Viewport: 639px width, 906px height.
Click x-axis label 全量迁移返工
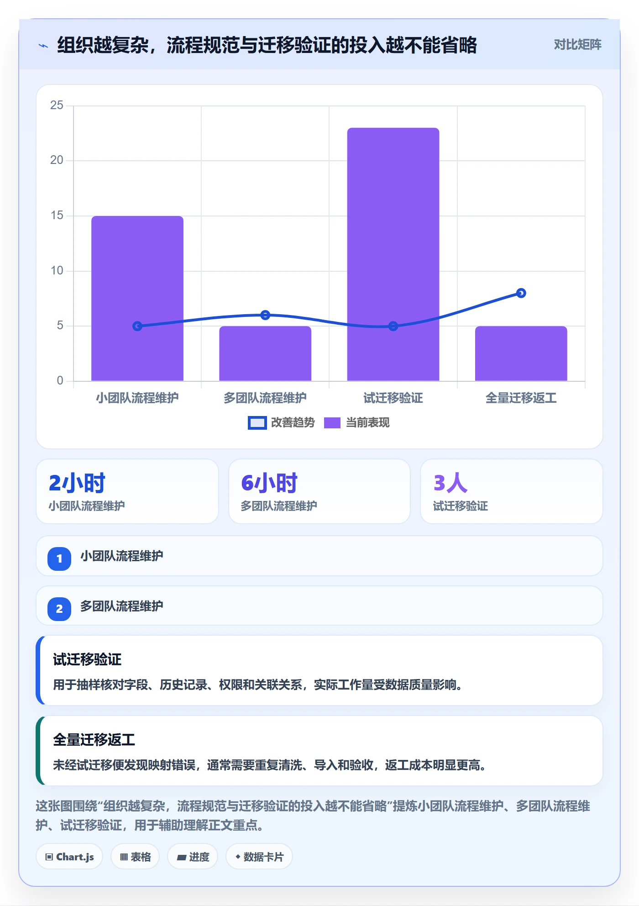(x=521, y=398)
